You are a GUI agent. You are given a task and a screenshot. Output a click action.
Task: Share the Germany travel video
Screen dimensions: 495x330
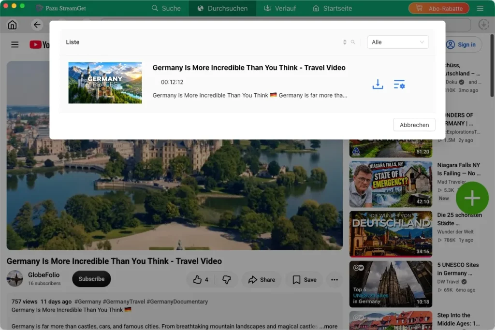coord(262,280)
